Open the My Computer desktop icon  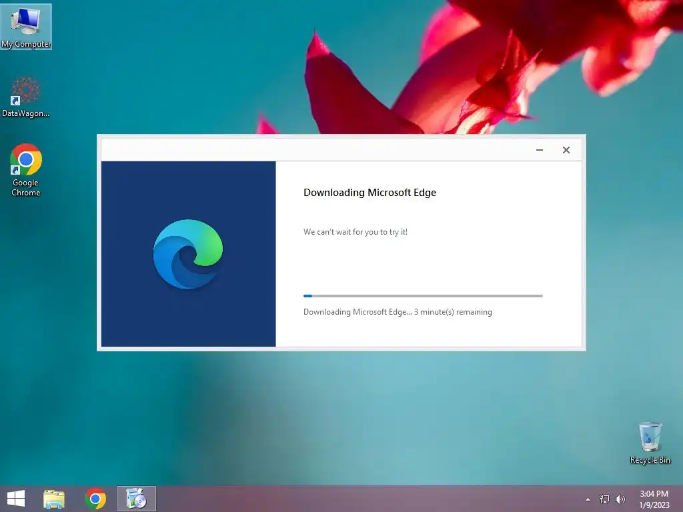(x=26, y=27)
